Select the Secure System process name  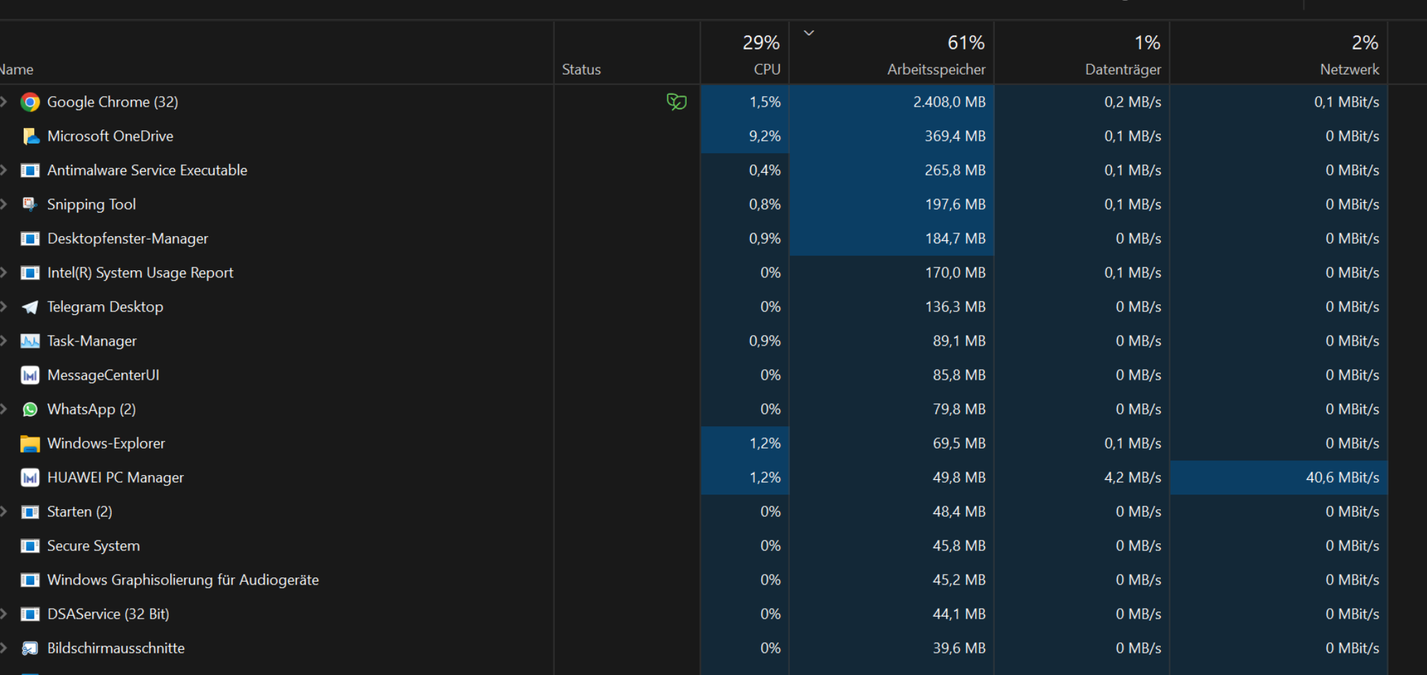click(93, 545)
